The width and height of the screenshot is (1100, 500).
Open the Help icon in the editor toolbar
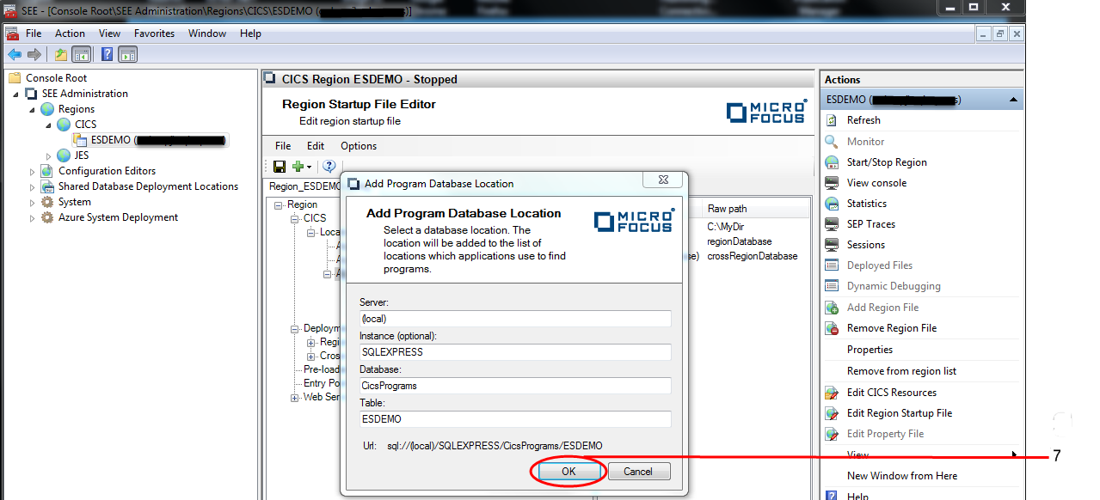click(x=329, y=167)
